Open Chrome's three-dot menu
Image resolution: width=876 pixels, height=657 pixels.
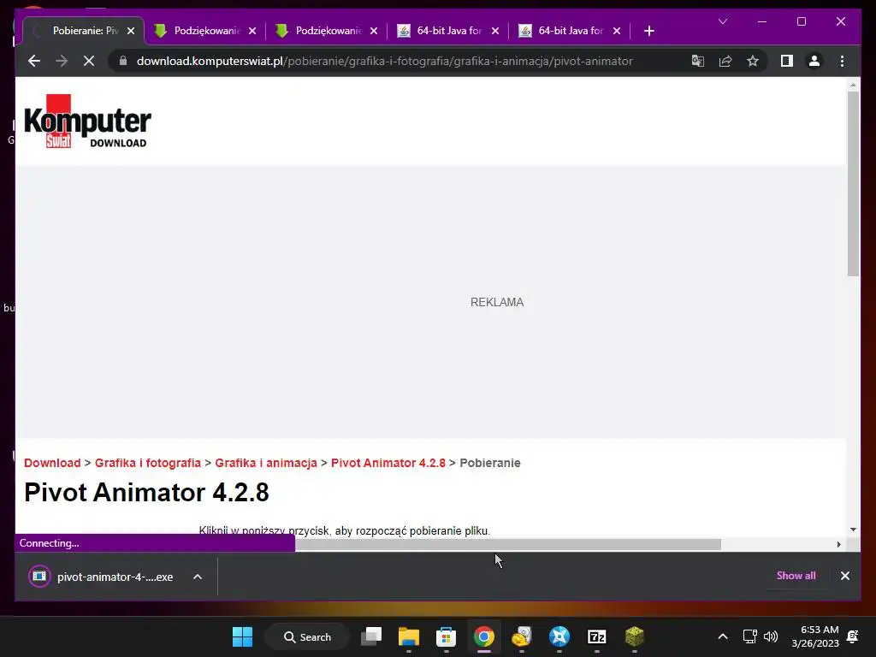(x=842, y=61)
